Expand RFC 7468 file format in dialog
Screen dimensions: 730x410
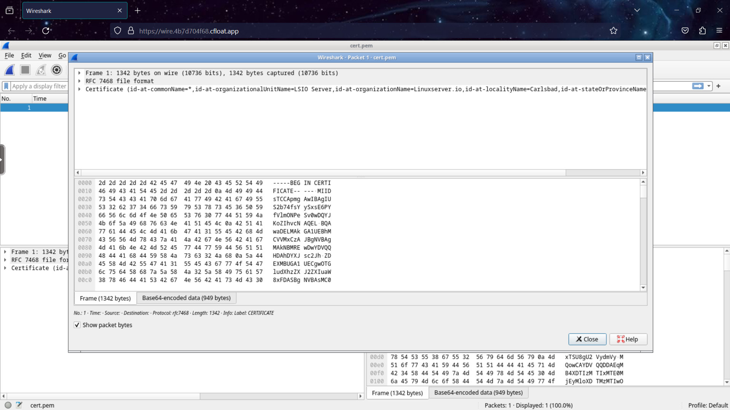[x=79, y=81]
